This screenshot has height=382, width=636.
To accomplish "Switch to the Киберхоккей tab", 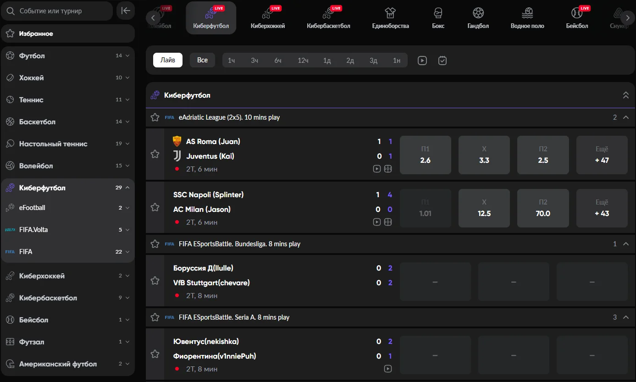I will 268,18.
